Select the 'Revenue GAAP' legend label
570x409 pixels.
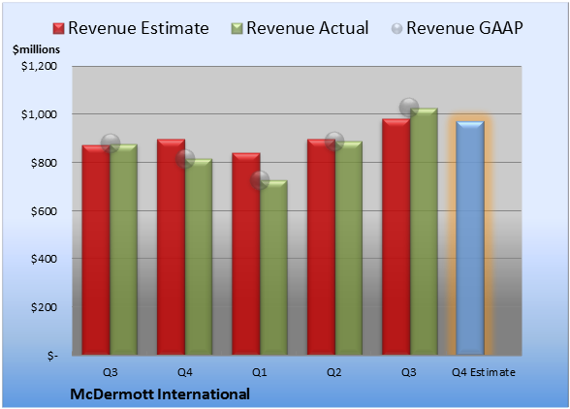coord(464,28)
